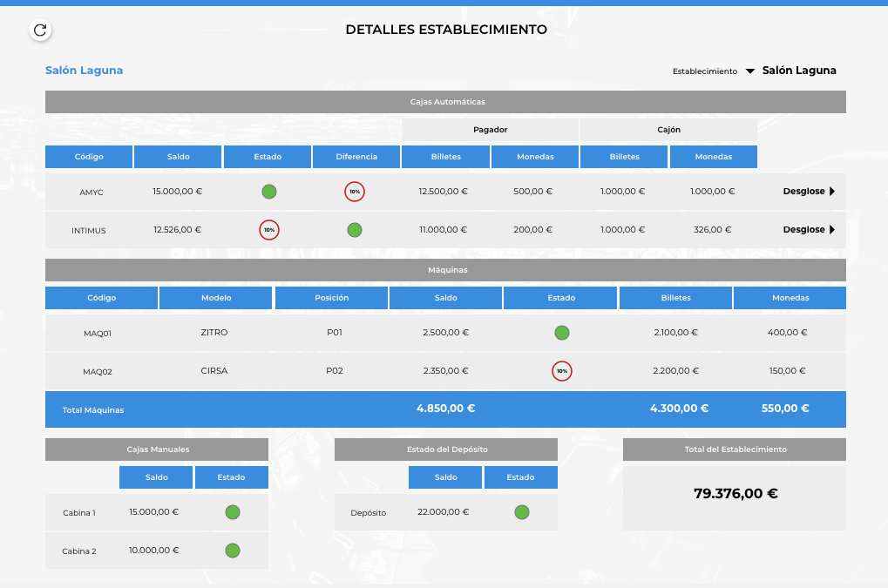This screenshot has height=588, width=888.
Task: Click Cabina 1 green status dot
Action: coord(233,512)
